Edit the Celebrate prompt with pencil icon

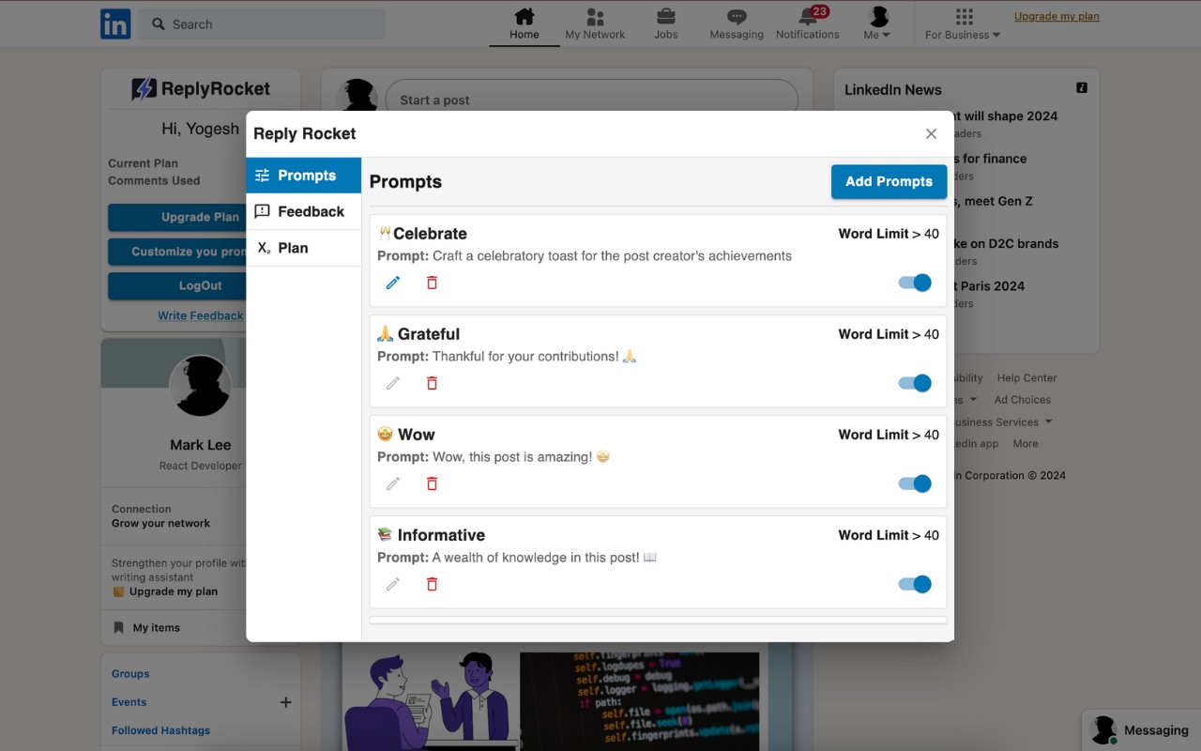pyautogui.click(x=393, y=283)
